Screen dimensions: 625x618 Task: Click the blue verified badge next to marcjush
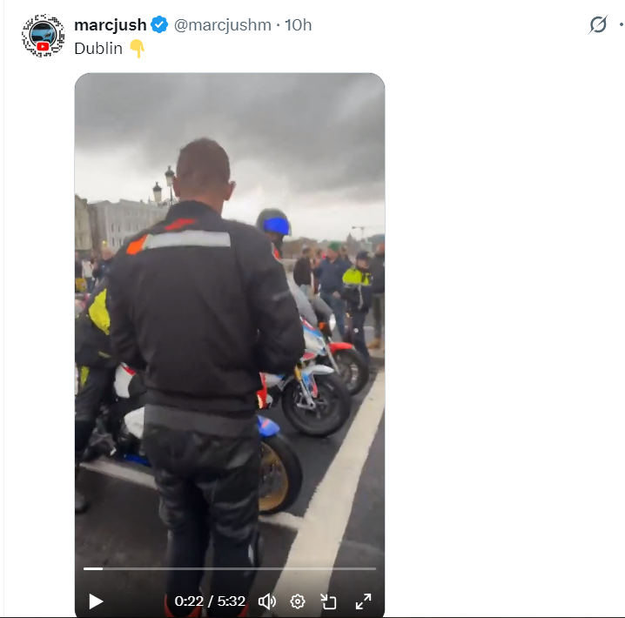[159, 24]
